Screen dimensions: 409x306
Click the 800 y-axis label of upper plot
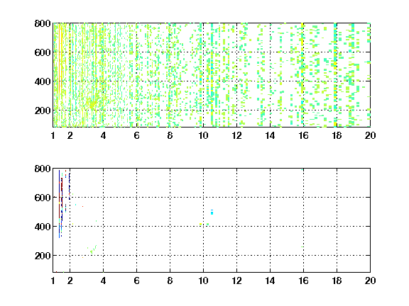(43, 23)
